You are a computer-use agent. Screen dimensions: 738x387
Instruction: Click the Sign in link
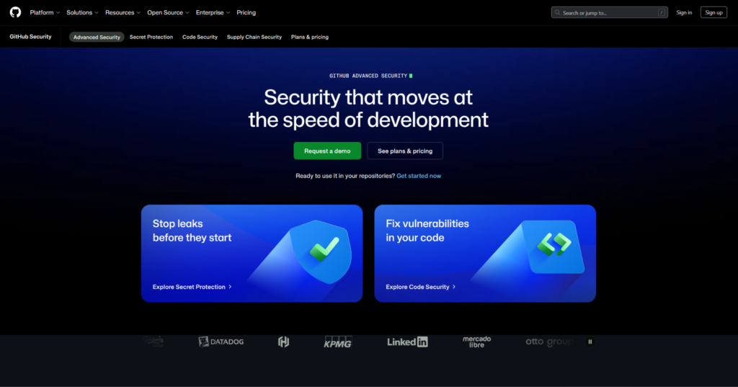point(684,13)
